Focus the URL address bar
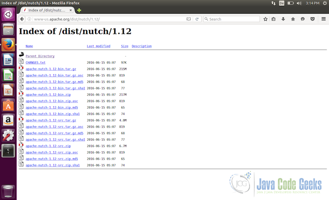 pyautogui.click(x=109, y=19)
